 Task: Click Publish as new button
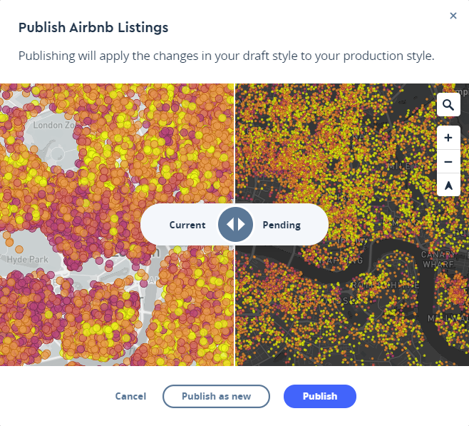[x=216, y=396]
